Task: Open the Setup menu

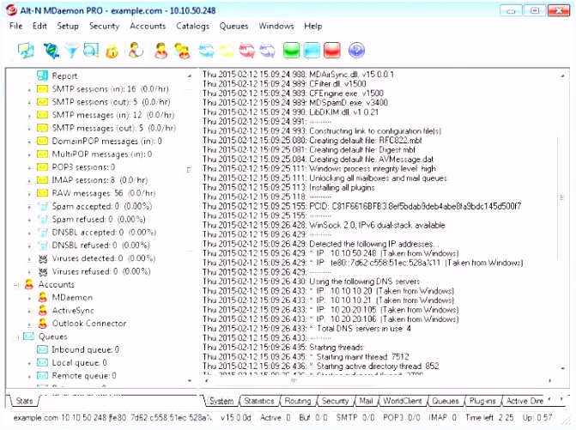Action: coord(68,26)
